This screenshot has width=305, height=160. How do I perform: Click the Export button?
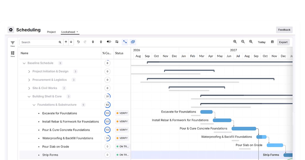(x=283, y=42)
